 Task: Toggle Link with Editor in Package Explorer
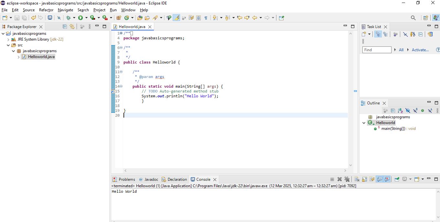(72, 27)
